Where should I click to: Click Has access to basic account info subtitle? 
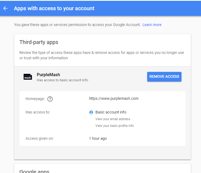(x=62, y=80)
